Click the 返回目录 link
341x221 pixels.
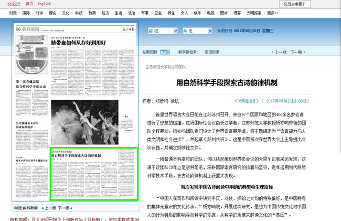(212, 52)
